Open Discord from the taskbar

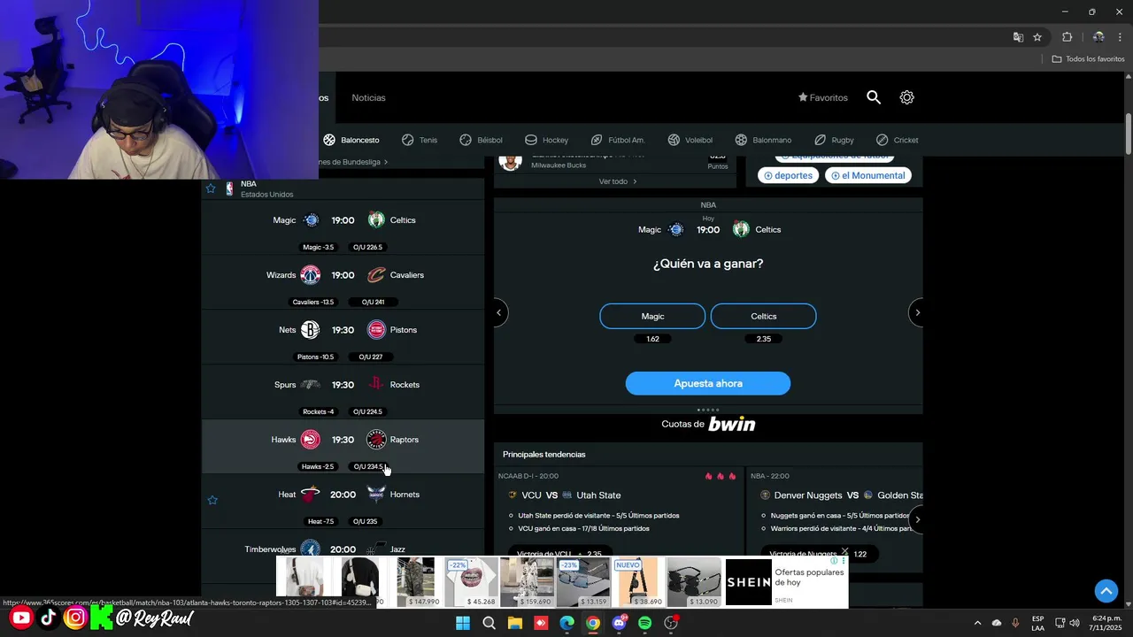[x=619, y=623]
